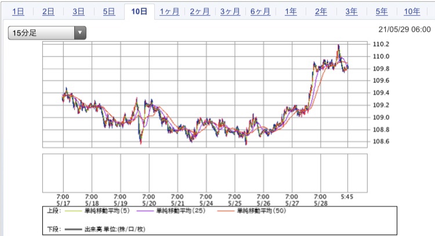Click the 5/17 date axis label
This screenshot has height=236, width=435.
pos(63,204)
